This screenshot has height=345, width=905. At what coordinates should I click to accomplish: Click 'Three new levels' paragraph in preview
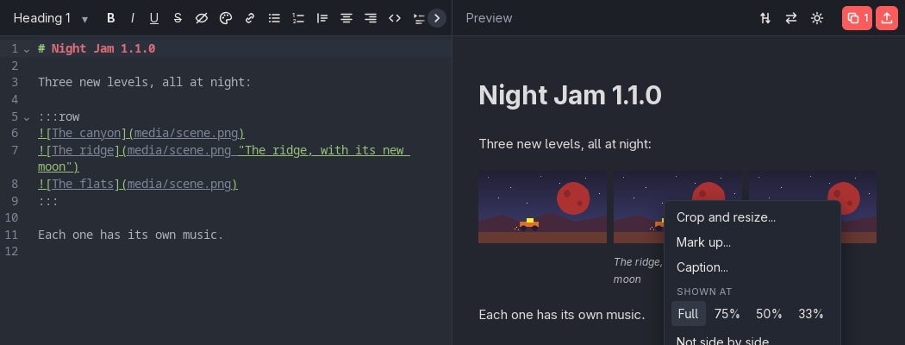(x=565, y=143)
